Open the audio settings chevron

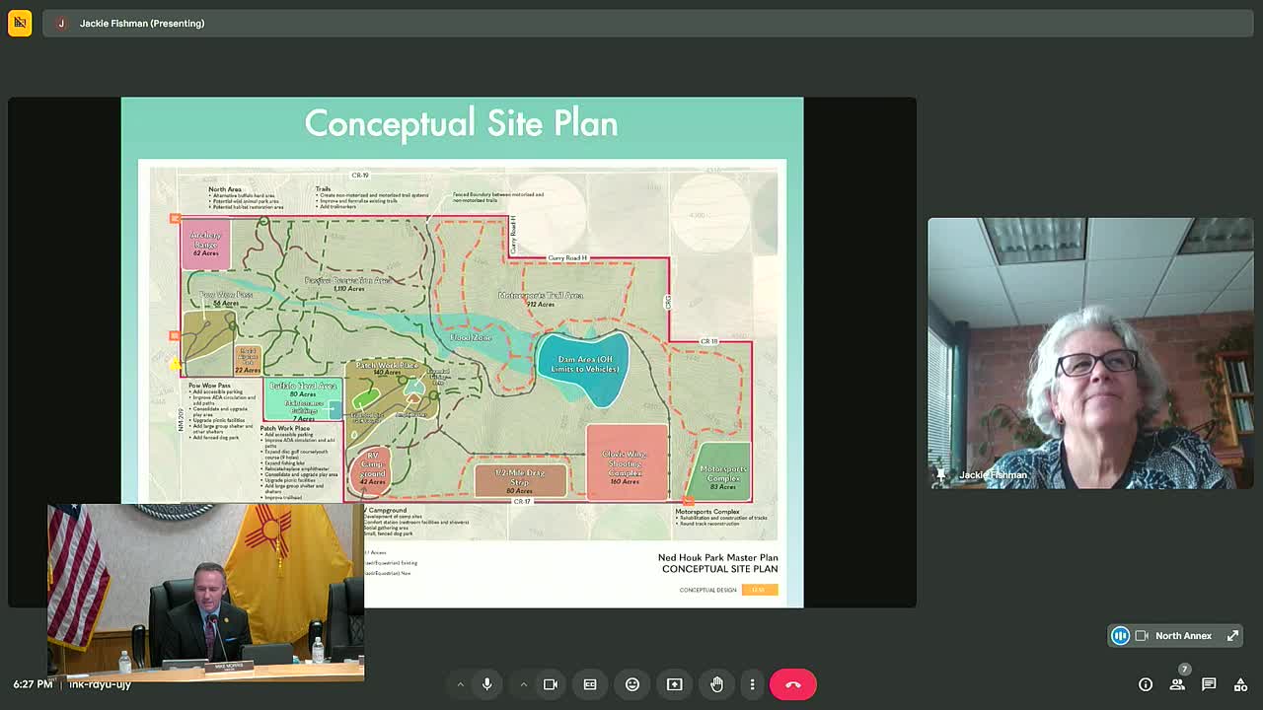pyautogui.click(x=461, y=683)
